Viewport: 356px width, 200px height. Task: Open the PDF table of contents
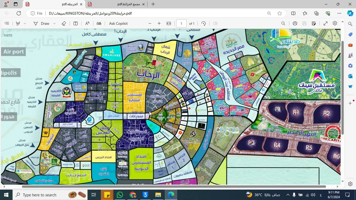pos(7,24)
